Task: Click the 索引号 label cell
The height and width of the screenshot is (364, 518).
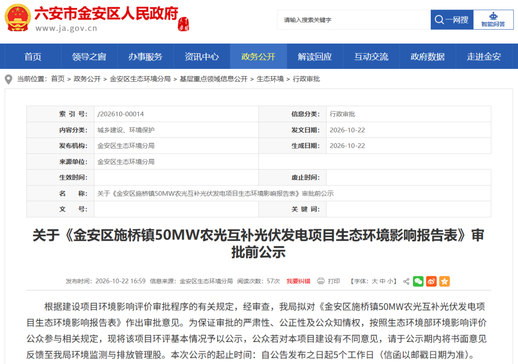Action: tap(60, 114)
